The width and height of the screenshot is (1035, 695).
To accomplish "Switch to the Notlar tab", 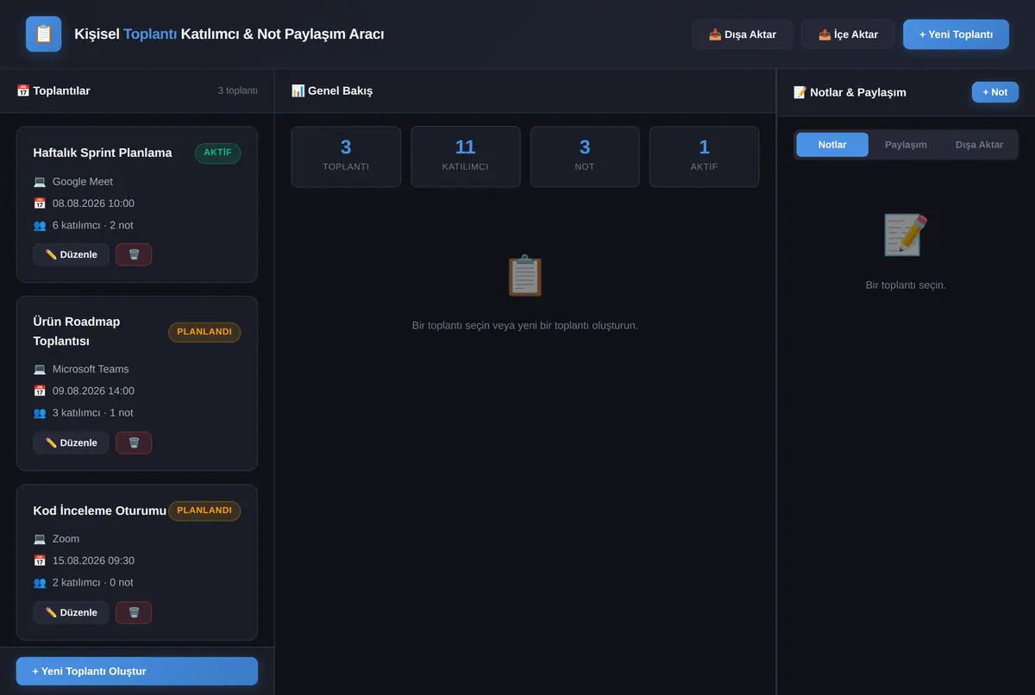I will pos(832,145).
